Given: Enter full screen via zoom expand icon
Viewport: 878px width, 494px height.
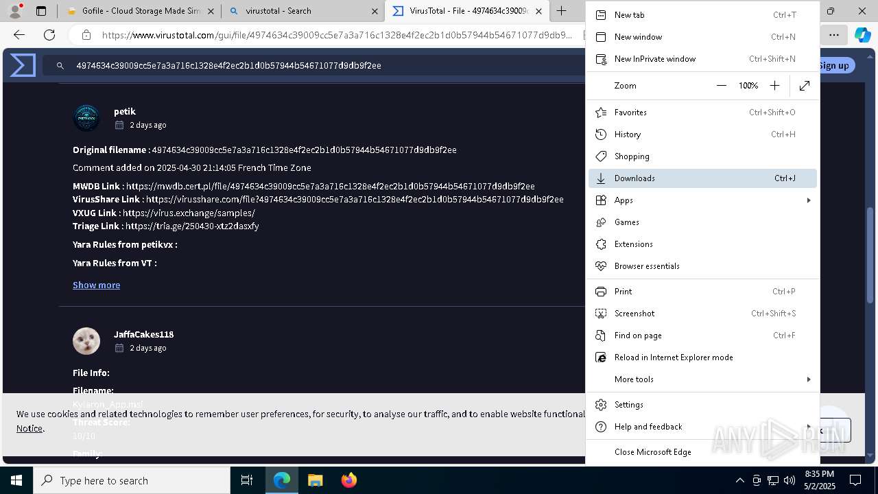Looking at the screenshot, I should (805, 86).
